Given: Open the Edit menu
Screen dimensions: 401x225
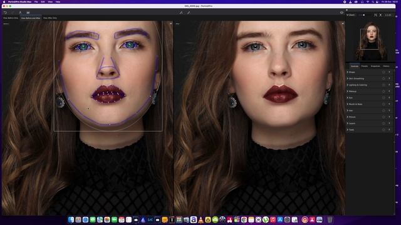Looking at the screenshot, I should (43, 2).
